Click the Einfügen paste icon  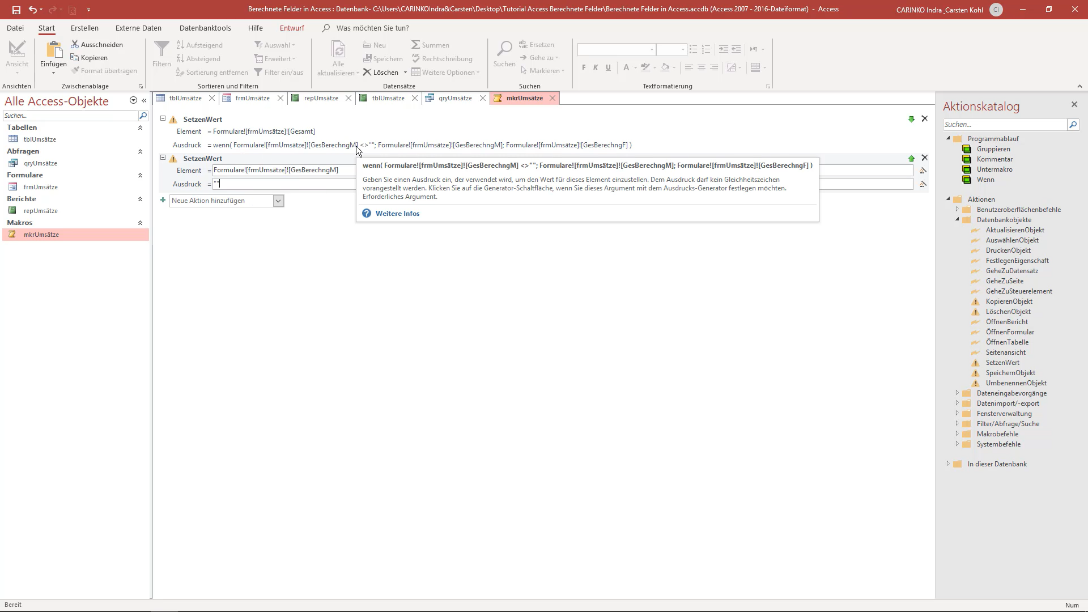pos(53,51)
